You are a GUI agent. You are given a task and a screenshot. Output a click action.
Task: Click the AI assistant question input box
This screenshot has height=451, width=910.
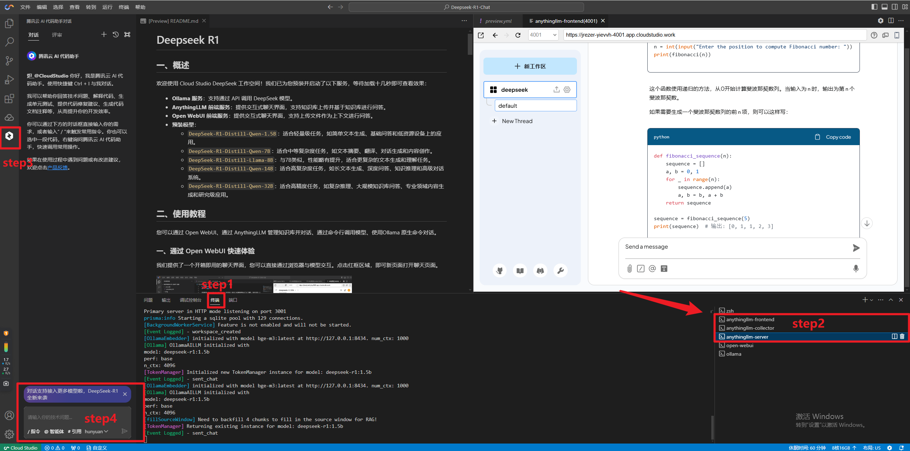77,417
